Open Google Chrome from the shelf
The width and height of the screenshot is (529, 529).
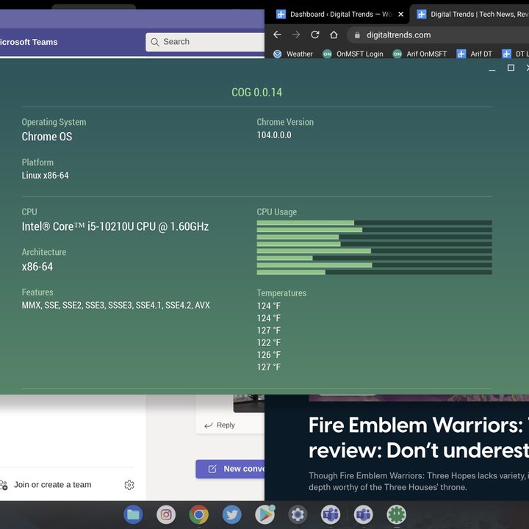click(x=198, y=514)
